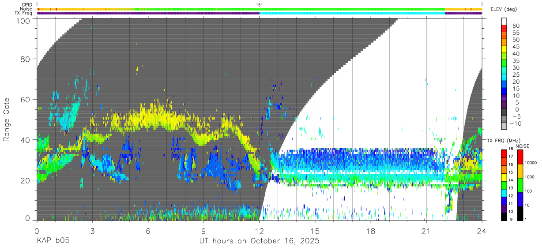Click the 40 tick on Range Gate axis

25,140
